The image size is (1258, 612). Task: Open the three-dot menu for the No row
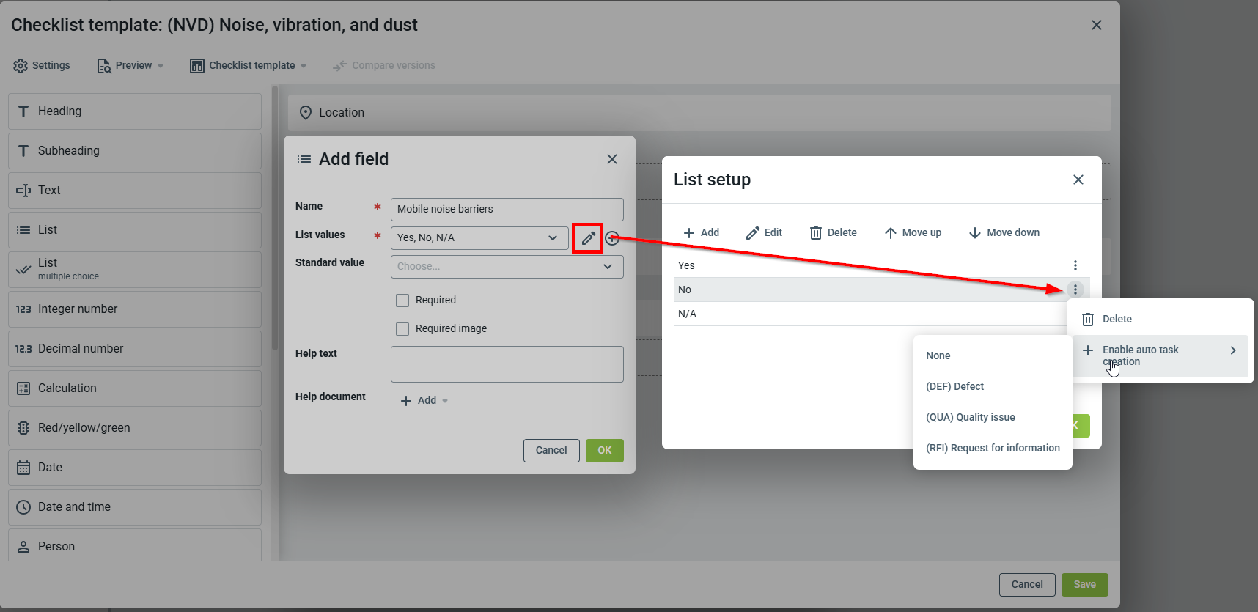point(1075,290)
